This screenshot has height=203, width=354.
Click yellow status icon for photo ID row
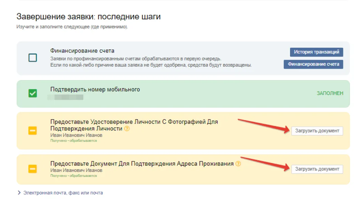32,131
